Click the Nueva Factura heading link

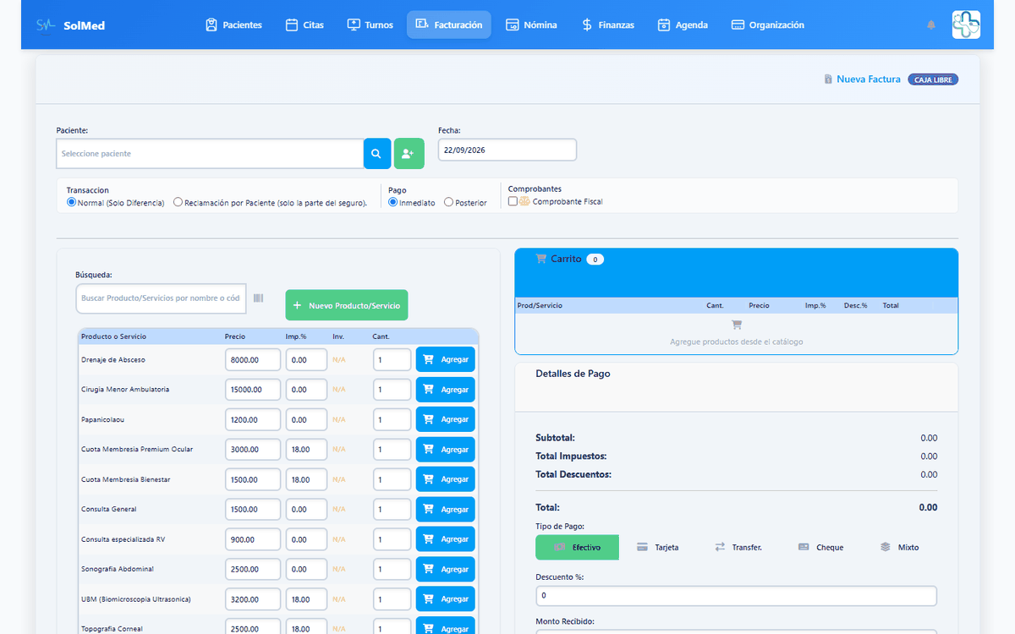click(x=863, y=79)
